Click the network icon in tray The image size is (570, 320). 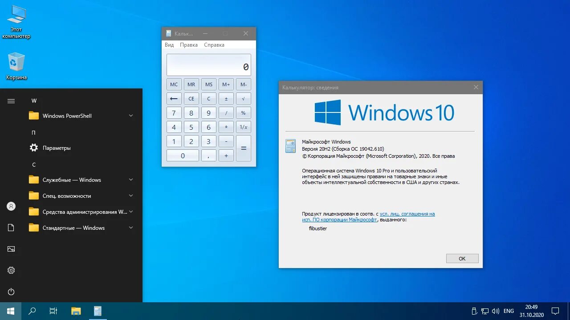coord(485,311)
